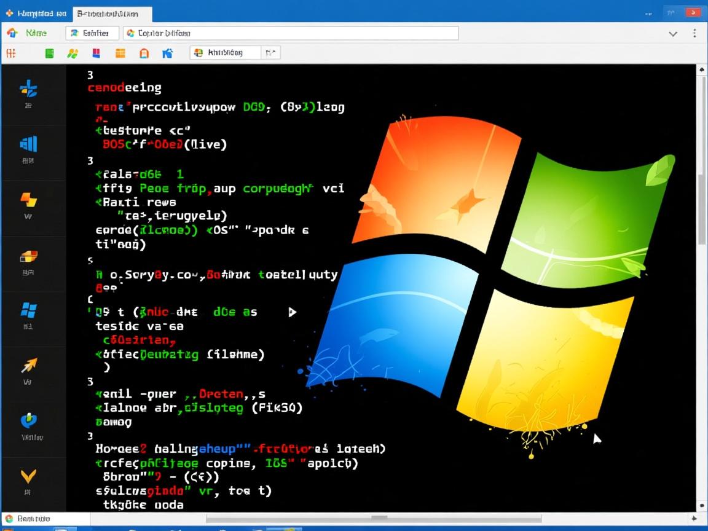Screen dimensions: 708x531
Task: Switch to the second active window tab
Action: pyautogui.click(x=112, y=14)
